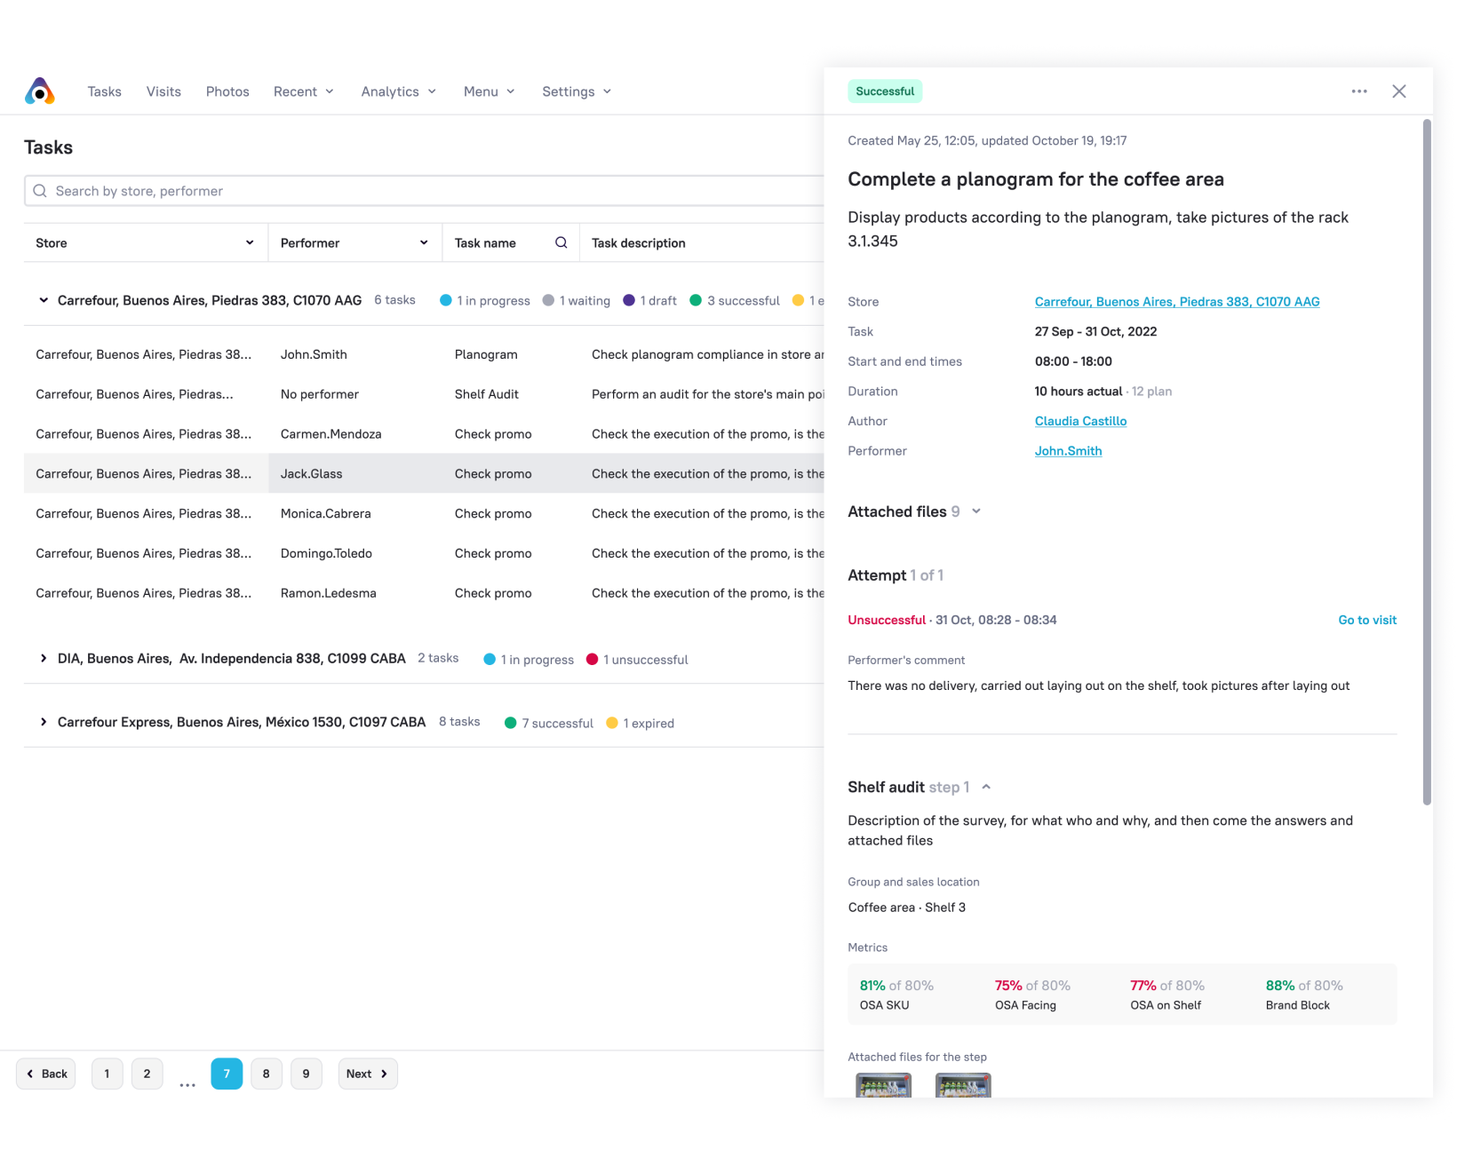1457x1165 pixels.
Task: Expand the Attached files section
Action: click(x=975, y=511)
